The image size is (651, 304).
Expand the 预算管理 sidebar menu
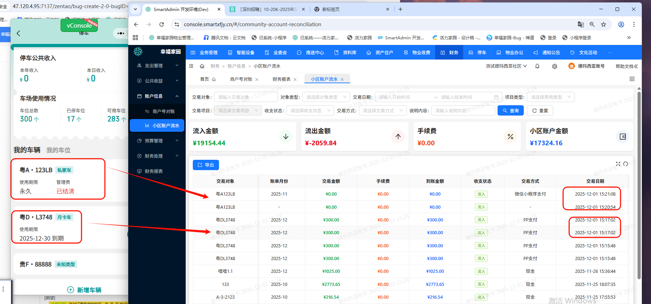(158, 141)
